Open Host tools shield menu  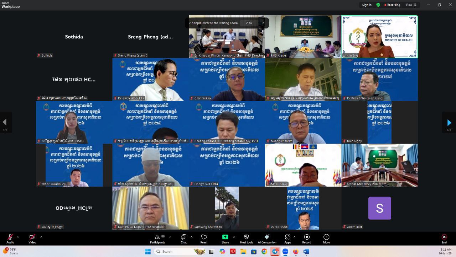tap(246, 239)
